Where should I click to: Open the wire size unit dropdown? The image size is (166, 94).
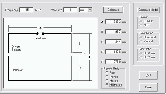pos(90,10)
